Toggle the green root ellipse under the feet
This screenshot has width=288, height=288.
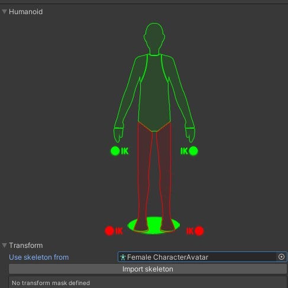tap(154, 225)
